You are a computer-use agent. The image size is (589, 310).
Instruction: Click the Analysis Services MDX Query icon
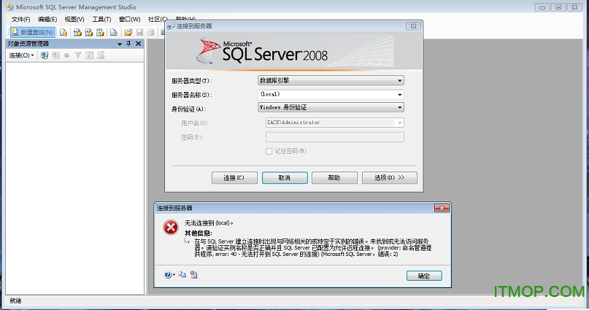77,33
